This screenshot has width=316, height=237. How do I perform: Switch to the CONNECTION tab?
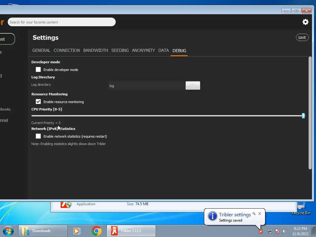67,50
